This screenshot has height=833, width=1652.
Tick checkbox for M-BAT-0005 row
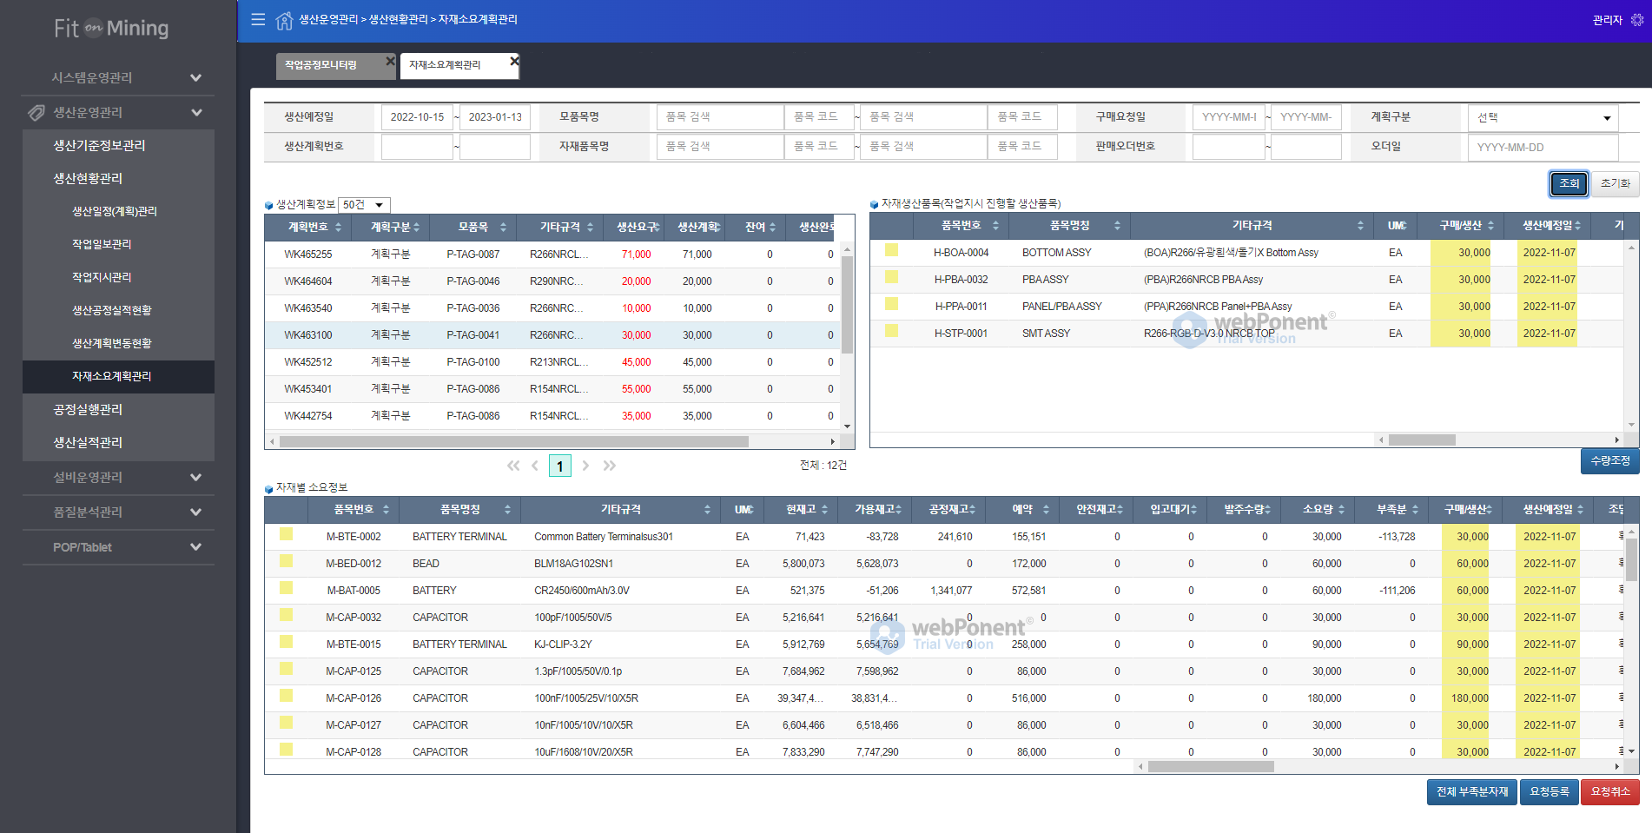pos(286,589)
